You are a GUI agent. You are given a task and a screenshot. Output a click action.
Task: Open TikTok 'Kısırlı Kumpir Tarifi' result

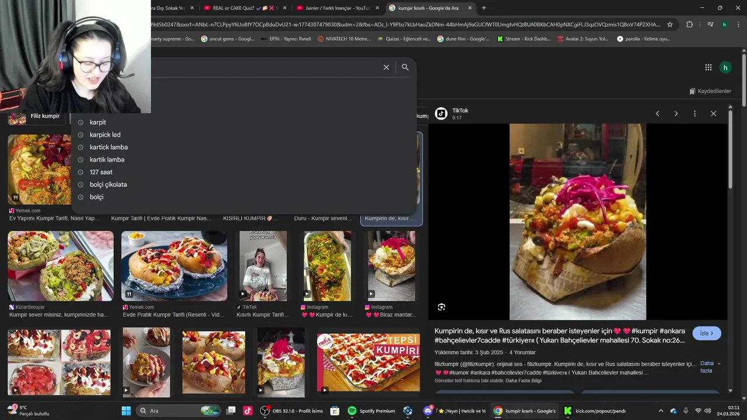point(263,266)
